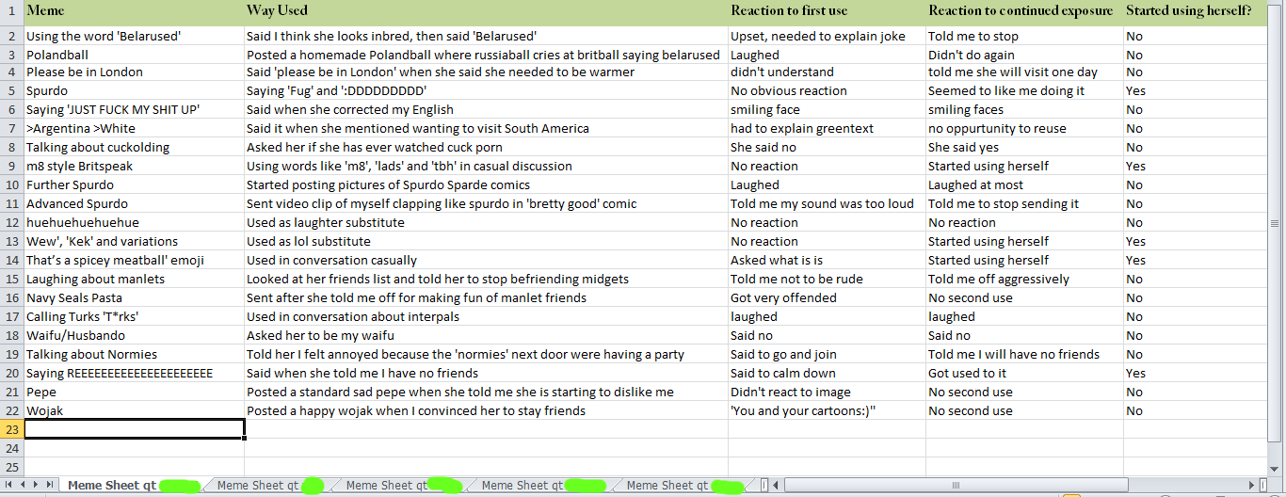
Task: Click the vertical scrollbar down arrow
Action: click(1276, 468)
